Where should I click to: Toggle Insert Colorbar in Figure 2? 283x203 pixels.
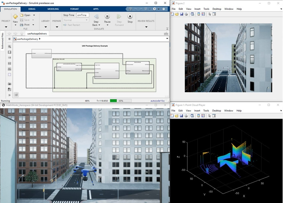[199, 14]
